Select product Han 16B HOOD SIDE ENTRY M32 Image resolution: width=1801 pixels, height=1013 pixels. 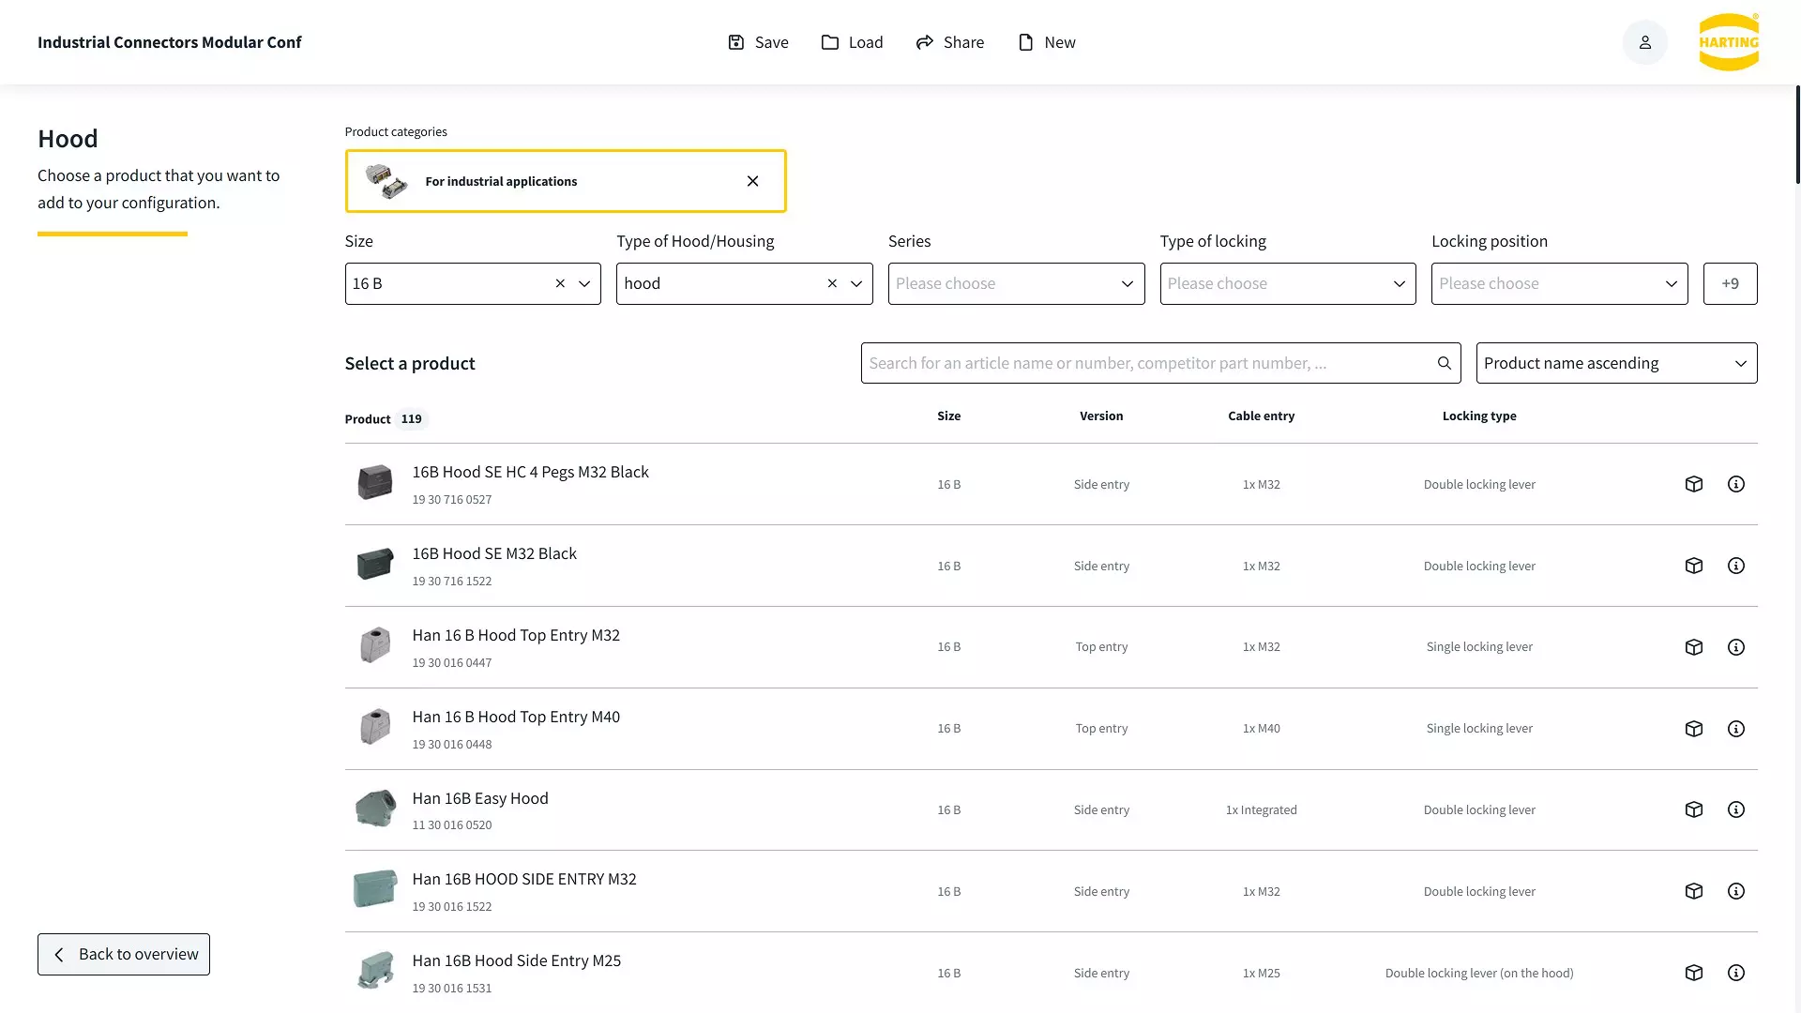(524, 879)
